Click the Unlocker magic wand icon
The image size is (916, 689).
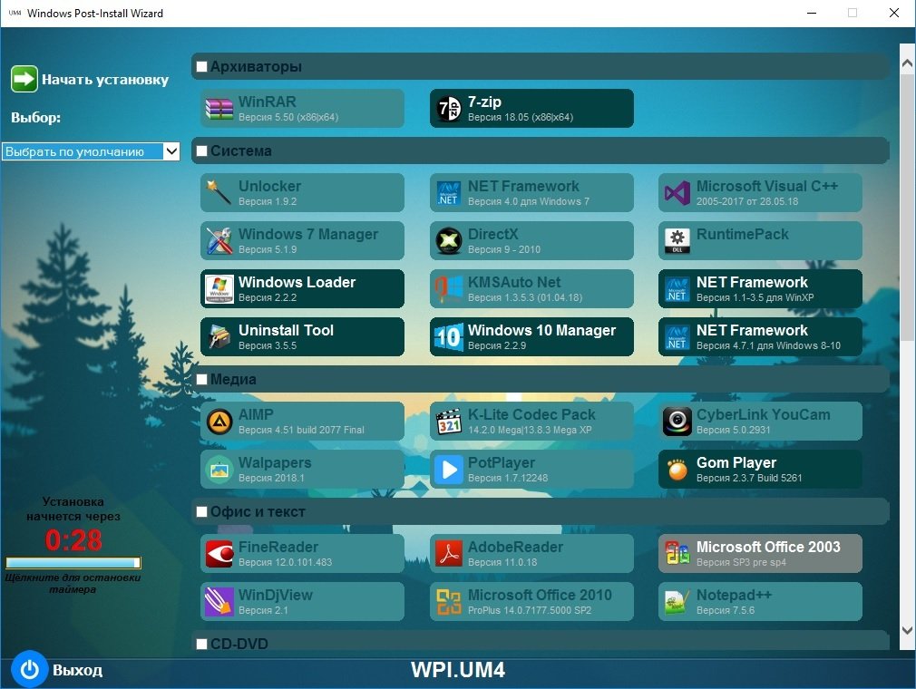pos(219,193)
